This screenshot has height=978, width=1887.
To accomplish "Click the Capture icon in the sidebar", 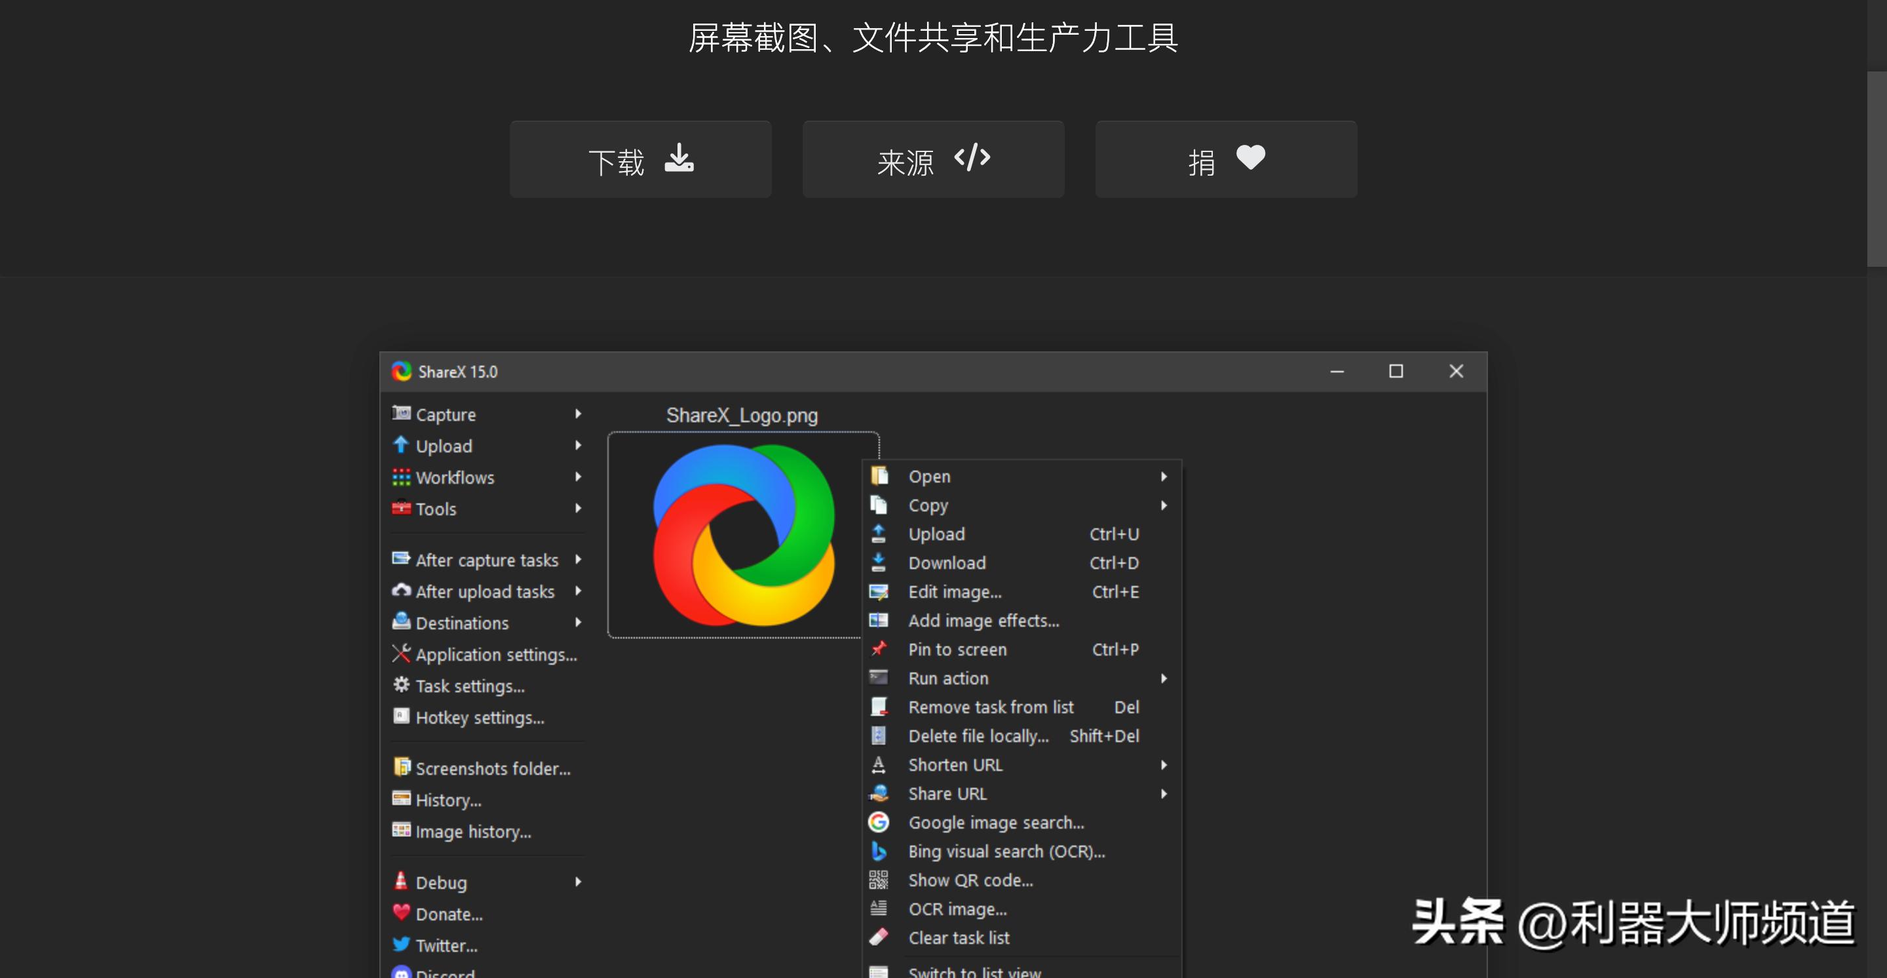I will pos(402,414).
